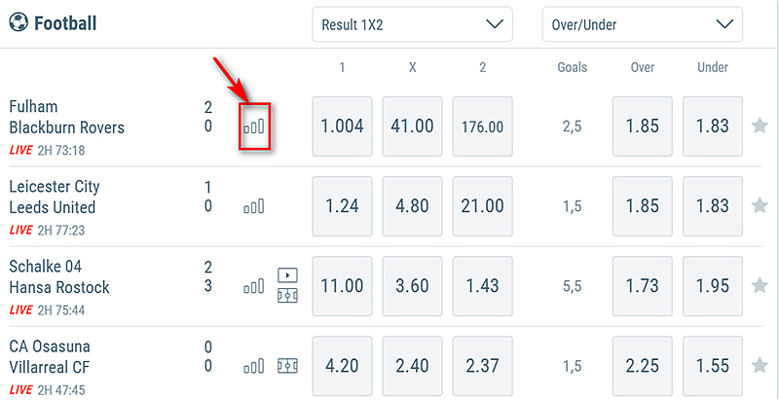Open statistics icon for Fulham match

(x=254, y=127)
